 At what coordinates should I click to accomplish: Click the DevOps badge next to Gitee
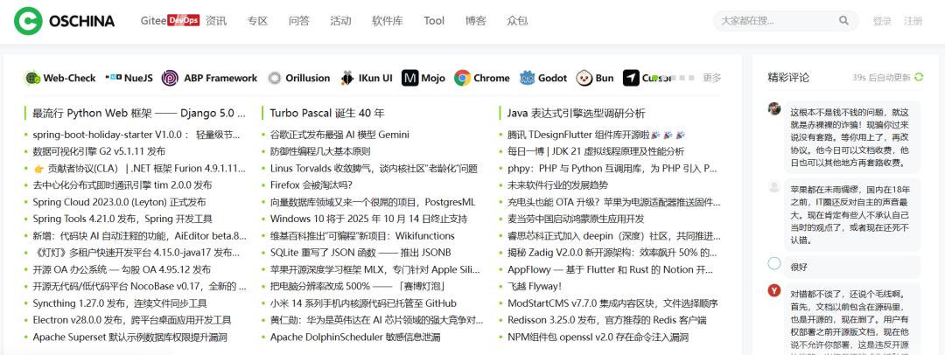tap(183, 20)
